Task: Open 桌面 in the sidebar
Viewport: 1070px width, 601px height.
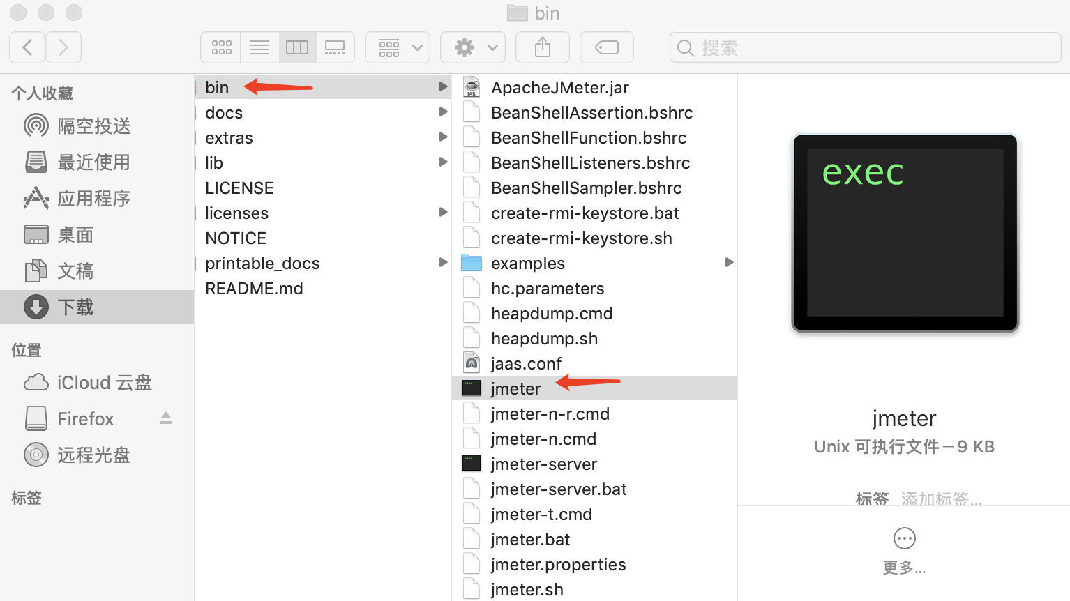Action: (97, 235)
